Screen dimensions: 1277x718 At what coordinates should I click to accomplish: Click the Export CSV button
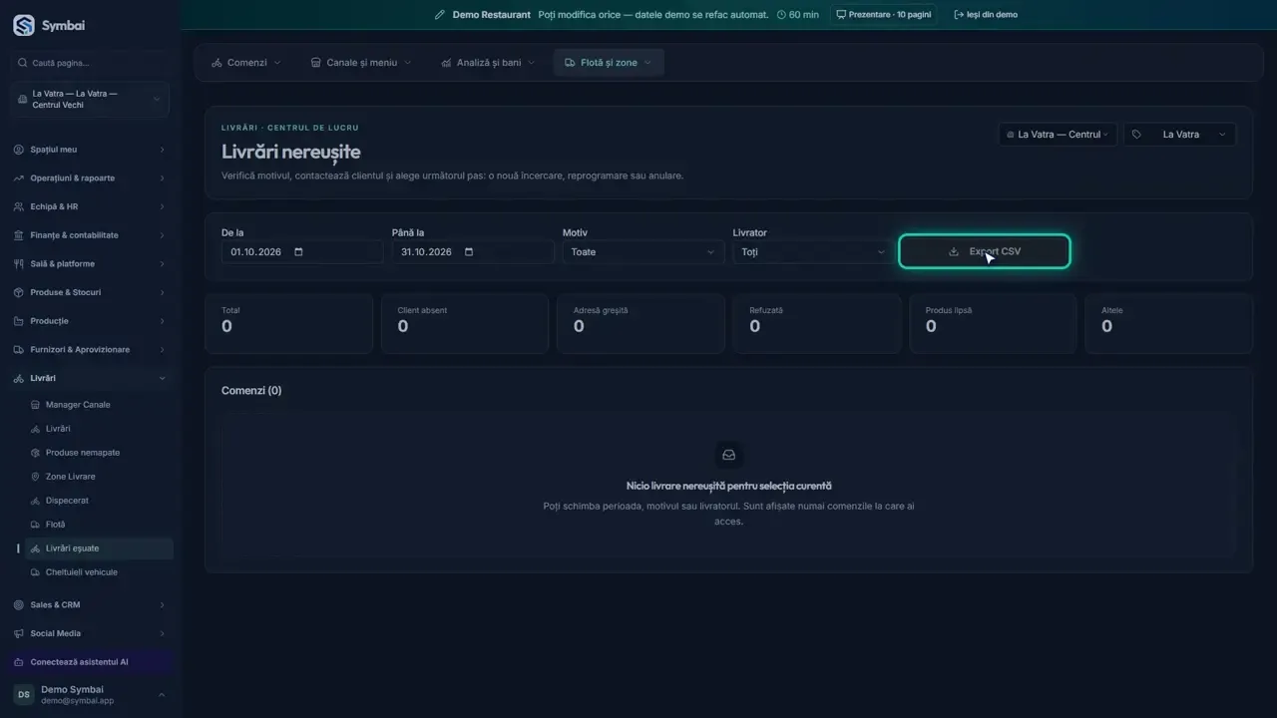tap(985, 252)
